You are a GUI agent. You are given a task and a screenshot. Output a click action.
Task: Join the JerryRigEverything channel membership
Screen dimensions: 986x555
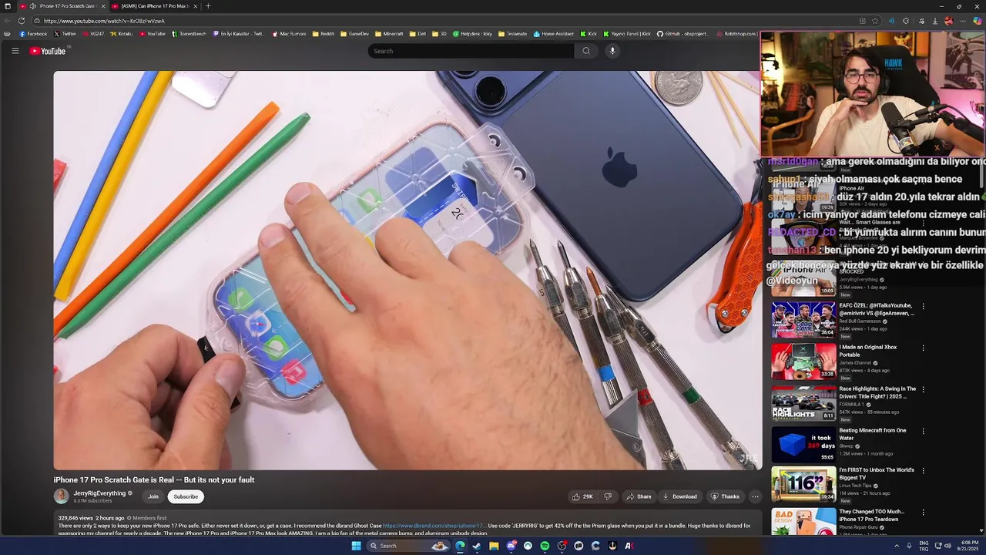tap(153, 496)
